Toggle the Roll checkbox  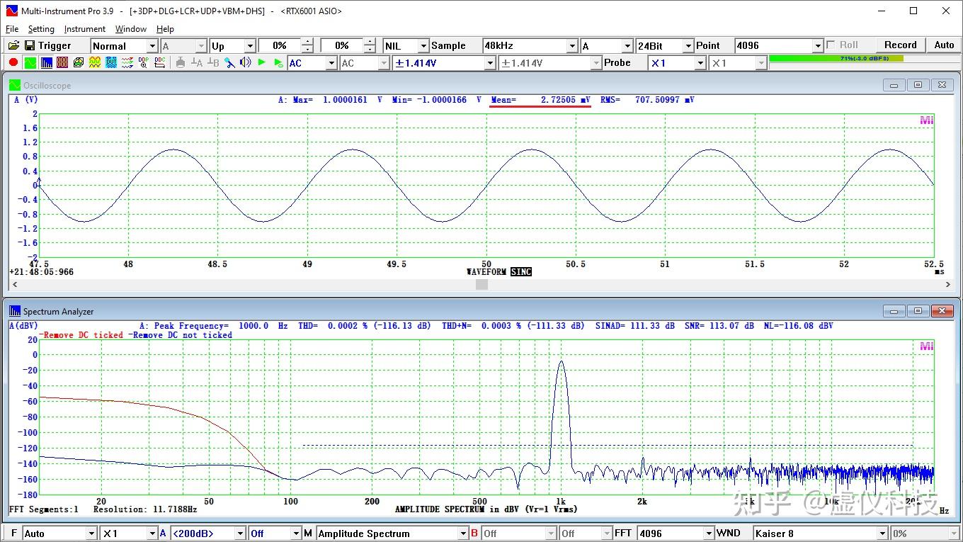click(831, 45)
